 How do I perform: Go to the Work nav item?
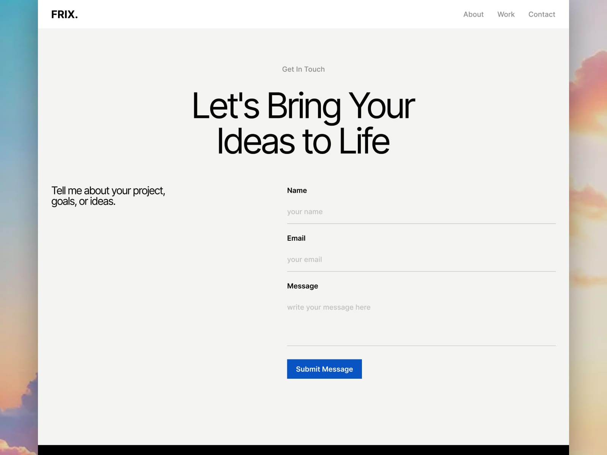(x=506, y=14)
